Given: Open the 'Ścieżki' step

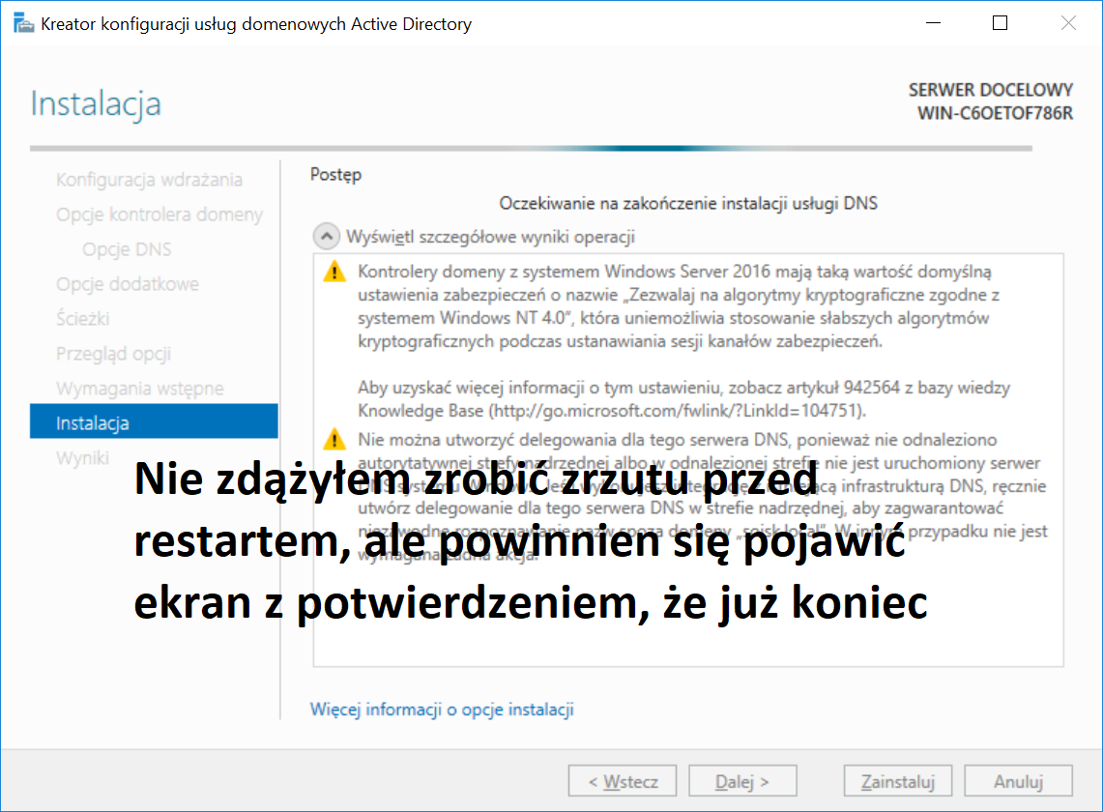Looking at the screenshot, I should 83,318.
